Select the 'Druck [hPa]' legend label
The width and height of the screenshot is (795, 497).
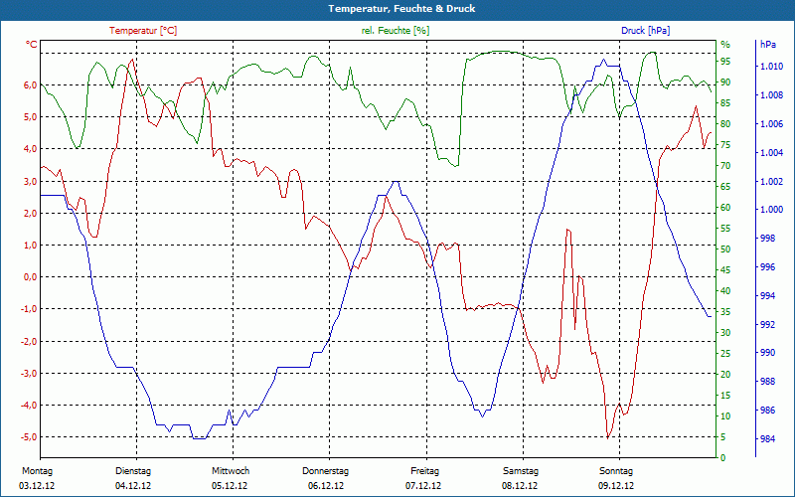pyautogui.click(x=645, y=31)
